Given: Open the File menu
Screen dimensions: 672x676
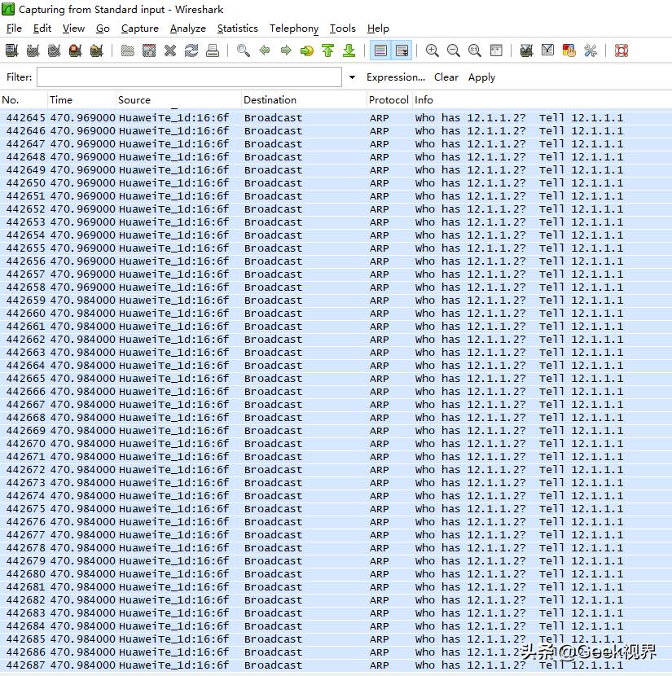Looking at the screenshot, I should tap(14, 28).
